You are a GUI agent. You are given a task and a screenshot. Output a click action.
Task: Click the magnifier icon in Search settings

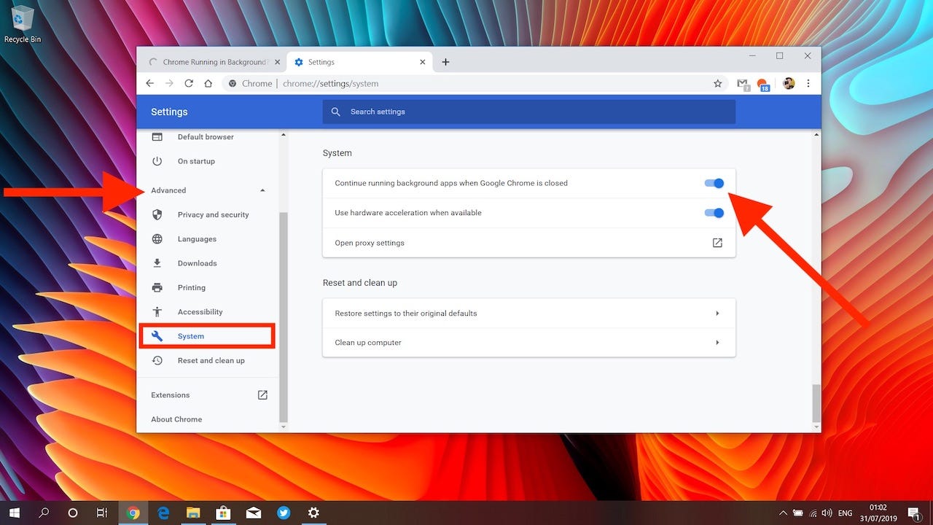336,112
